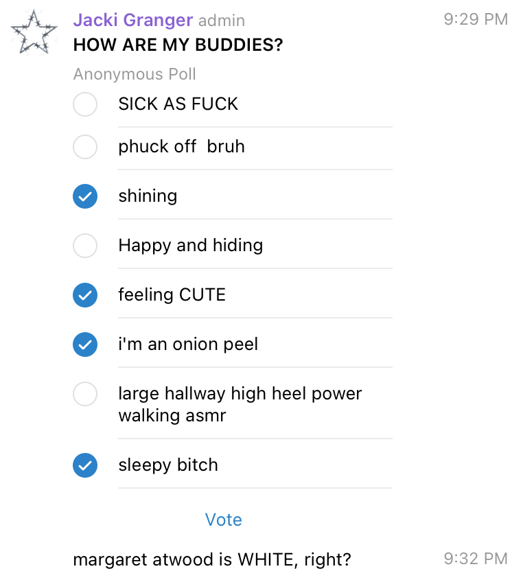Click the HOW ARE MY BUDDIES poll title

tap(178, 45)
